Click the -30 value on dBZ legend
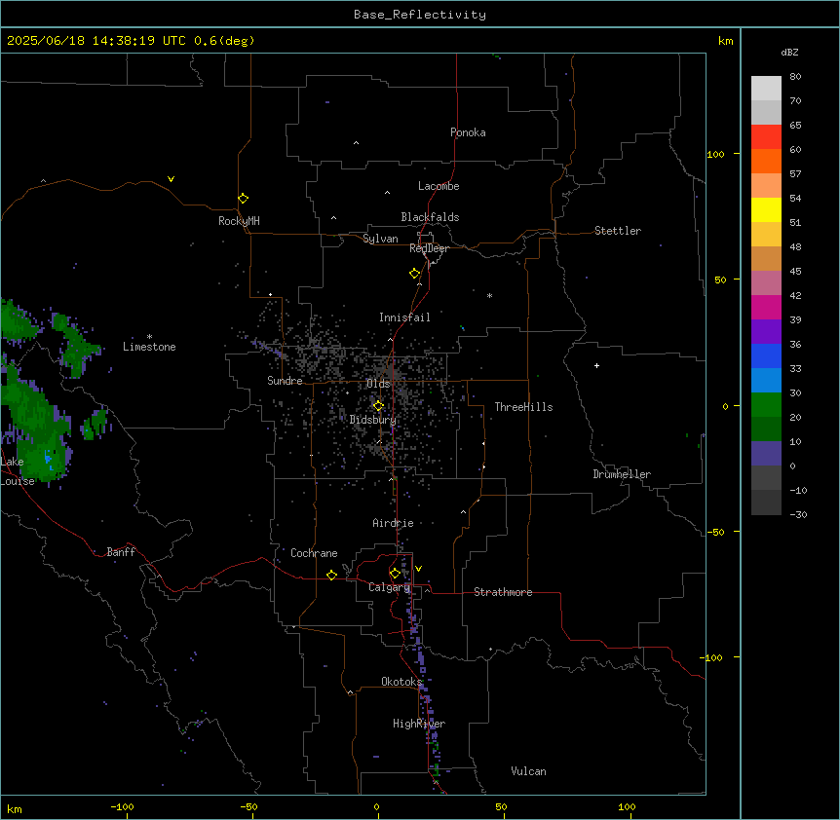 tap(798, 515)
